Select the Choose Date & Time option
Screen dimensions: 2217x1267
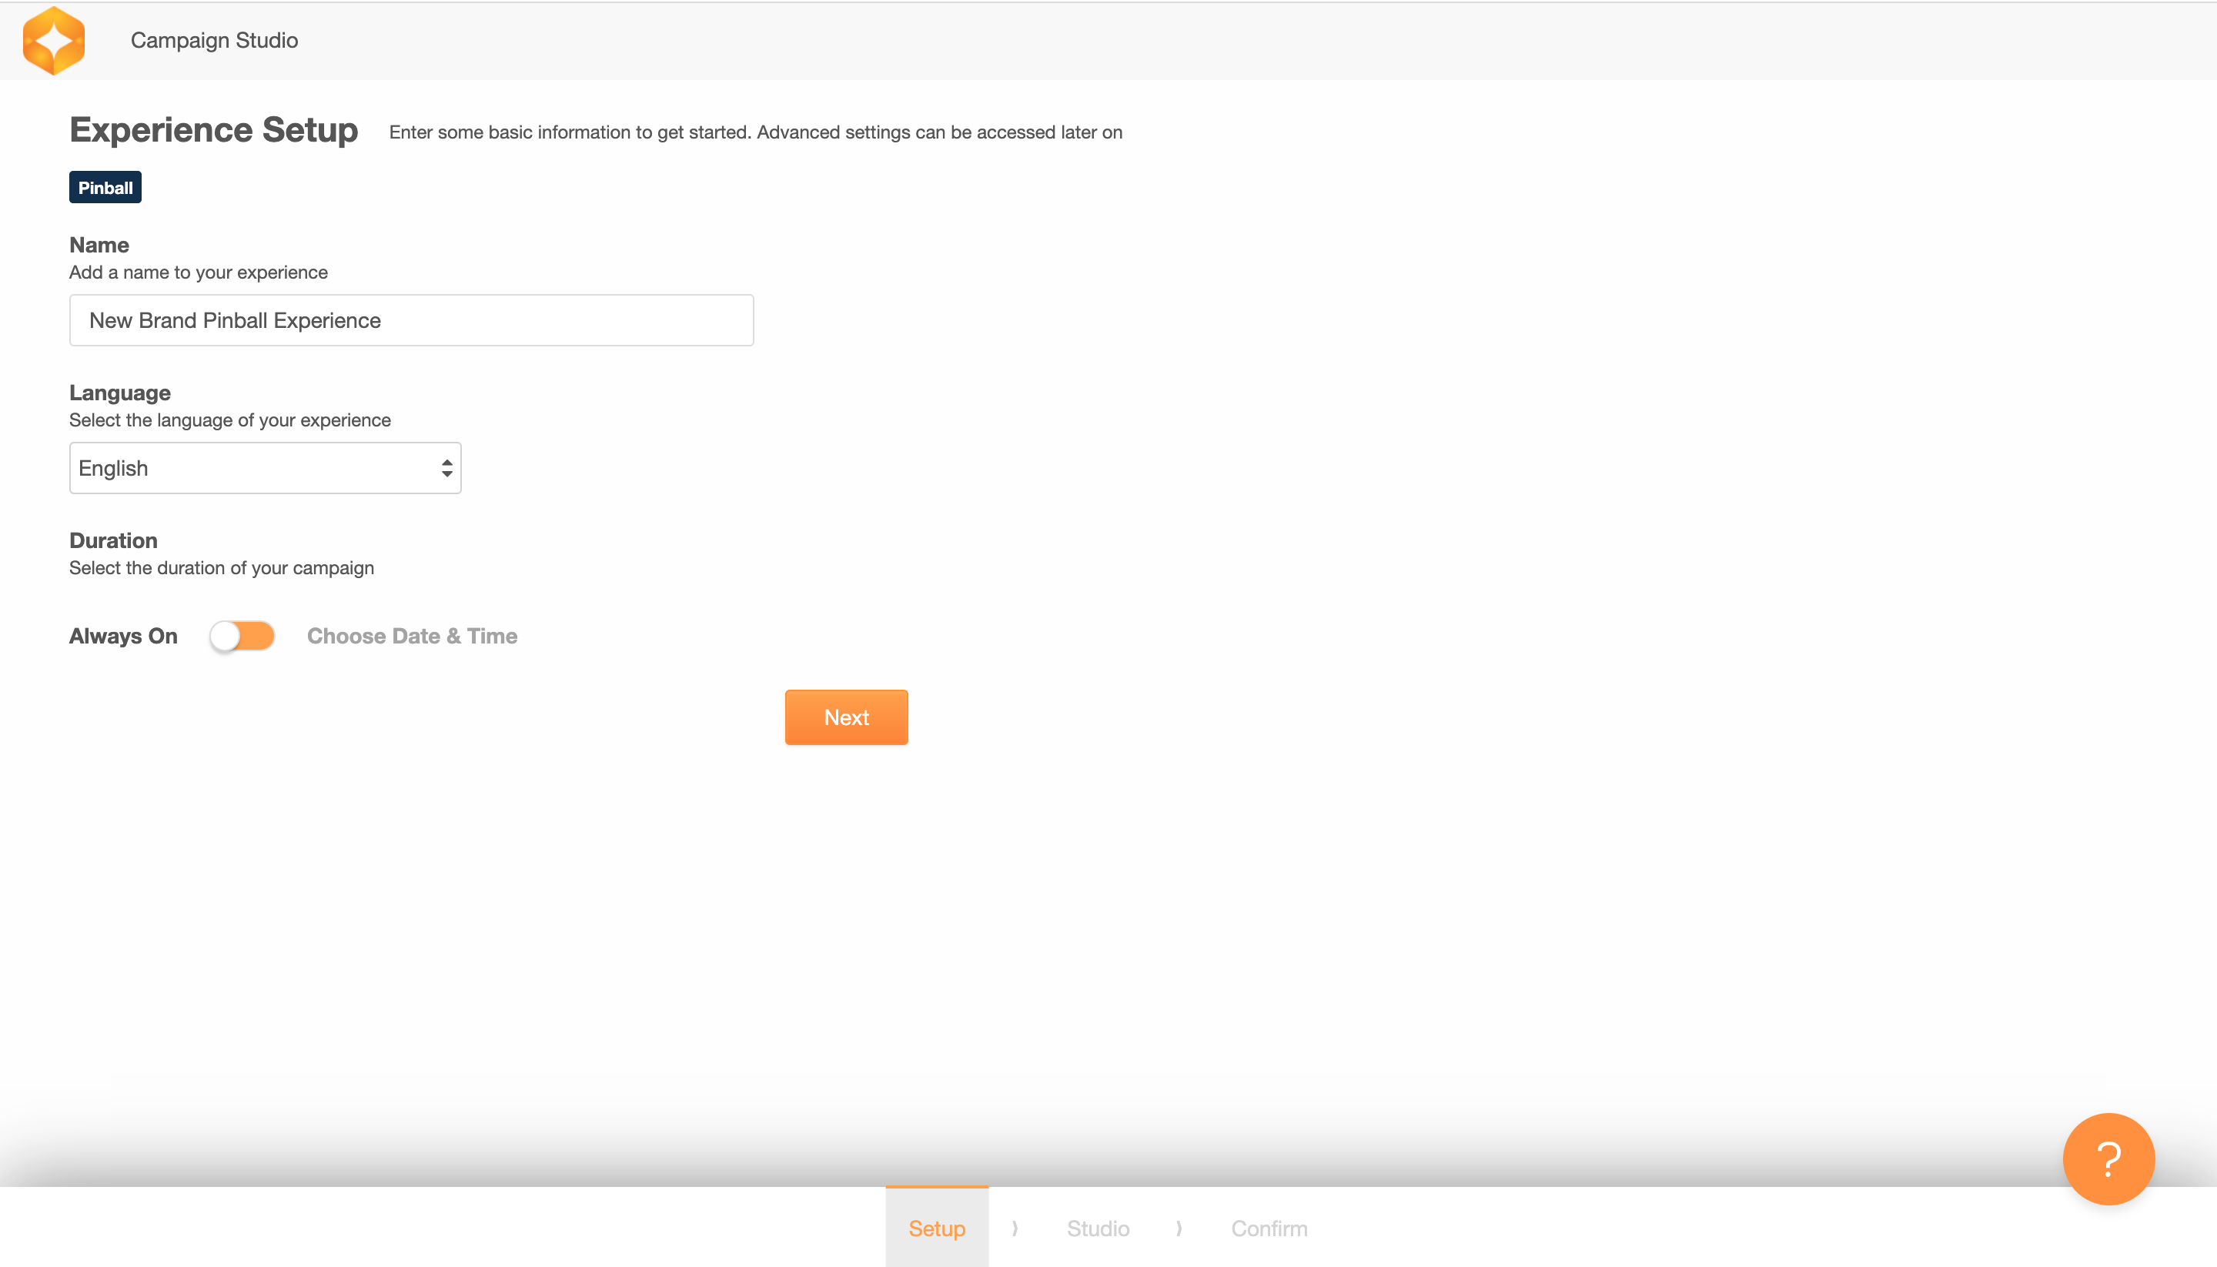412,636
